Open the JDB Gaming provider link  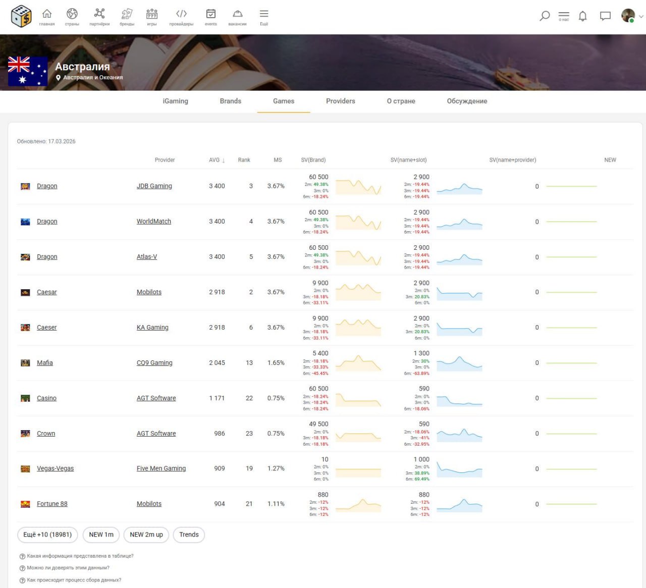pos(154,186)
